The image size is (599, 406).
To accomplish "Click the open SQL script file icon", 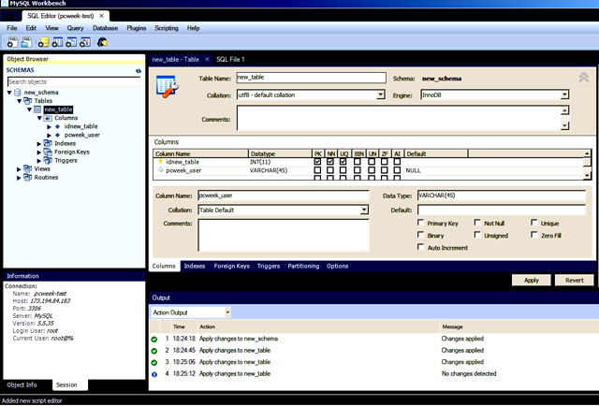I will 26,42.
